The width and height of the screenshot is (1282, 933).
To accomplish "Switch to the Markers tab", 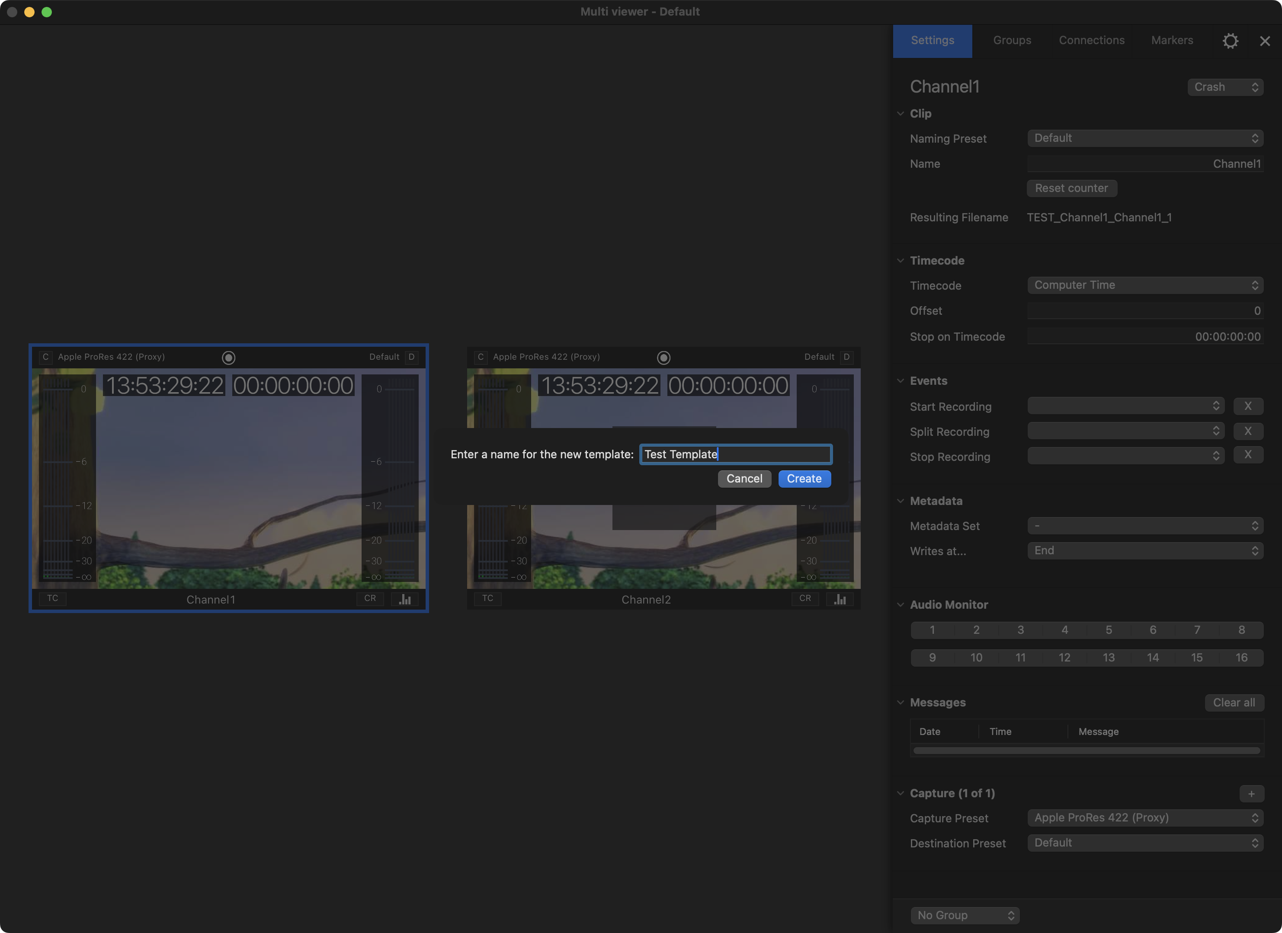I will 1172,41.
